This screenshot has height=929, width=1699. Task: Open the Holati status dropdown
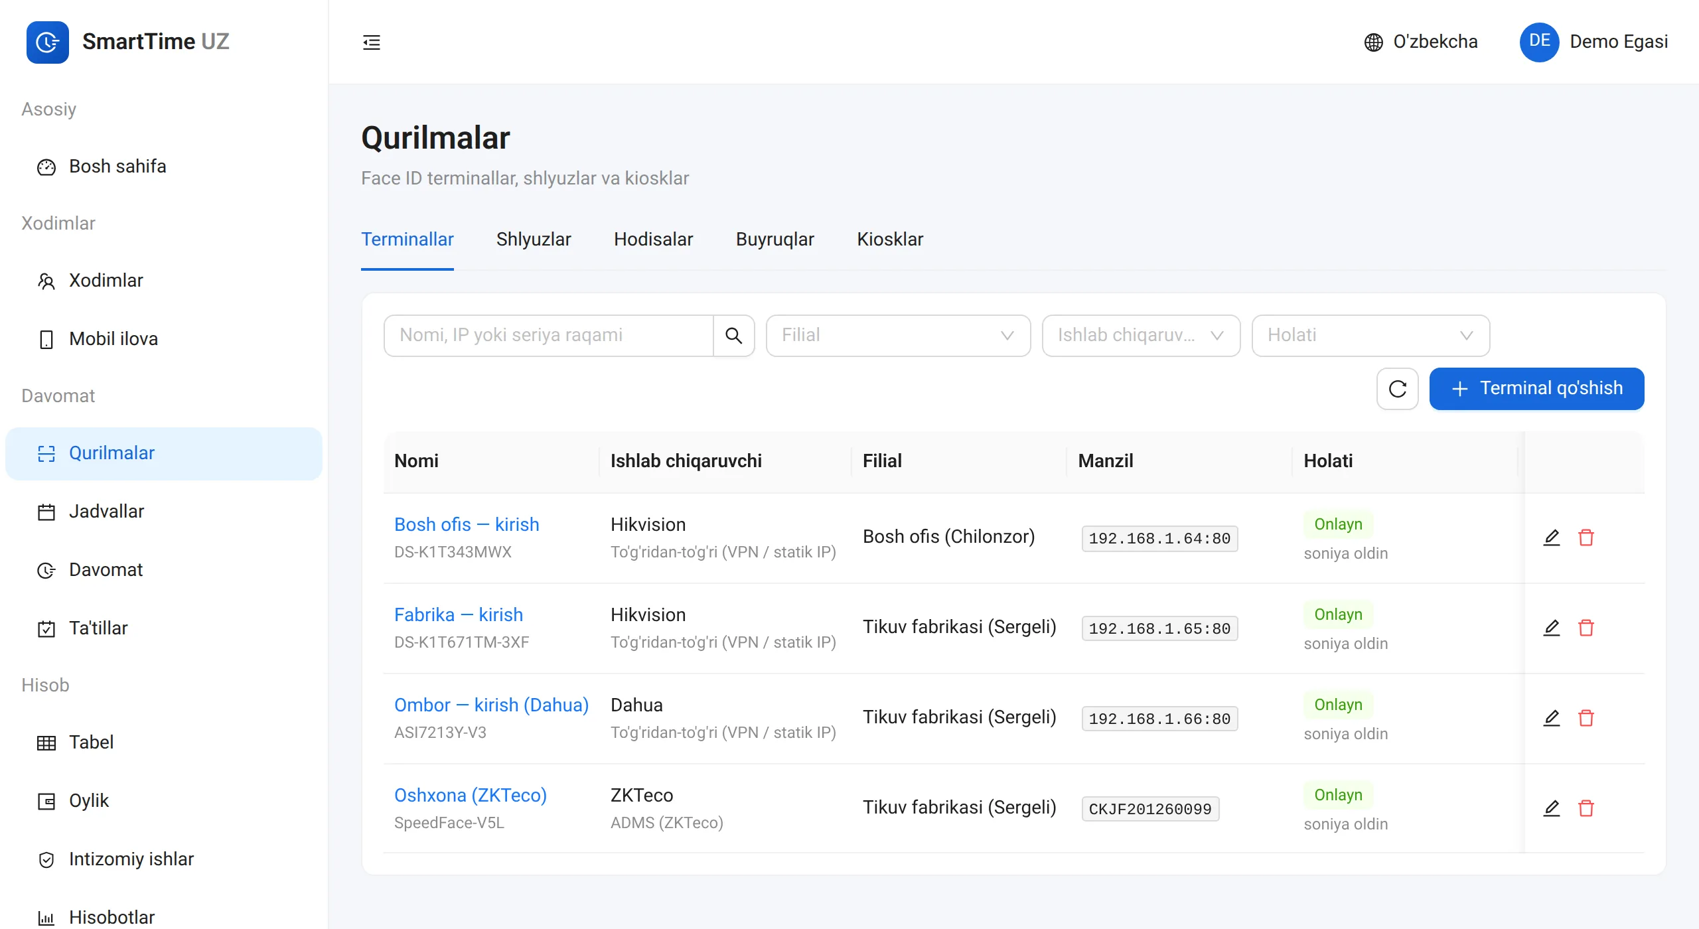coord(1370,335)
